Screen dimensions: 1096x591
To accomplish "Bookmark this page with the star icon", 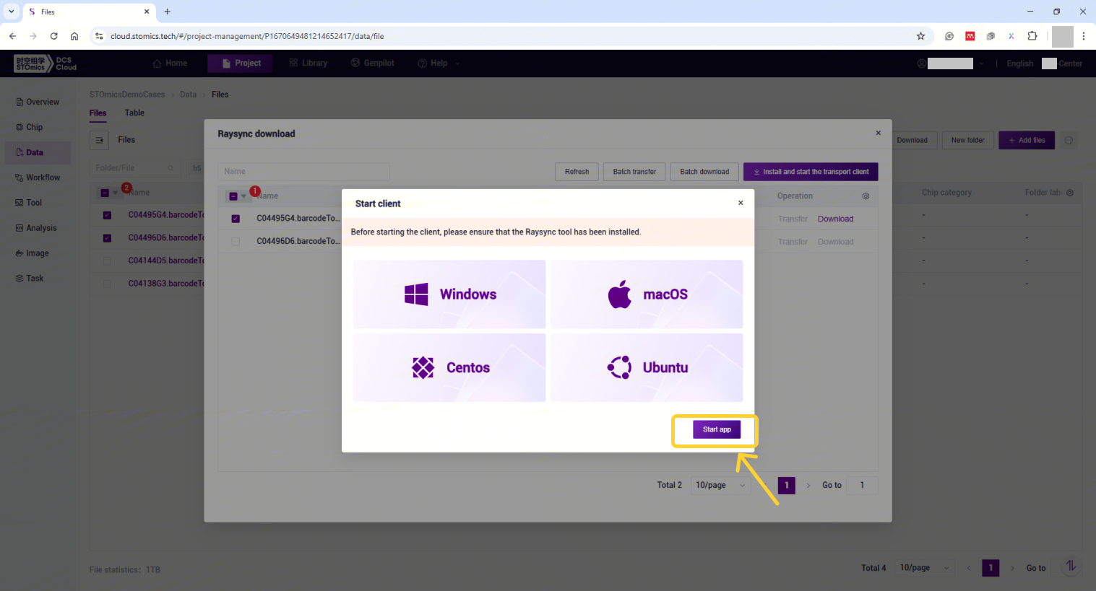I will tap(920, 36).
